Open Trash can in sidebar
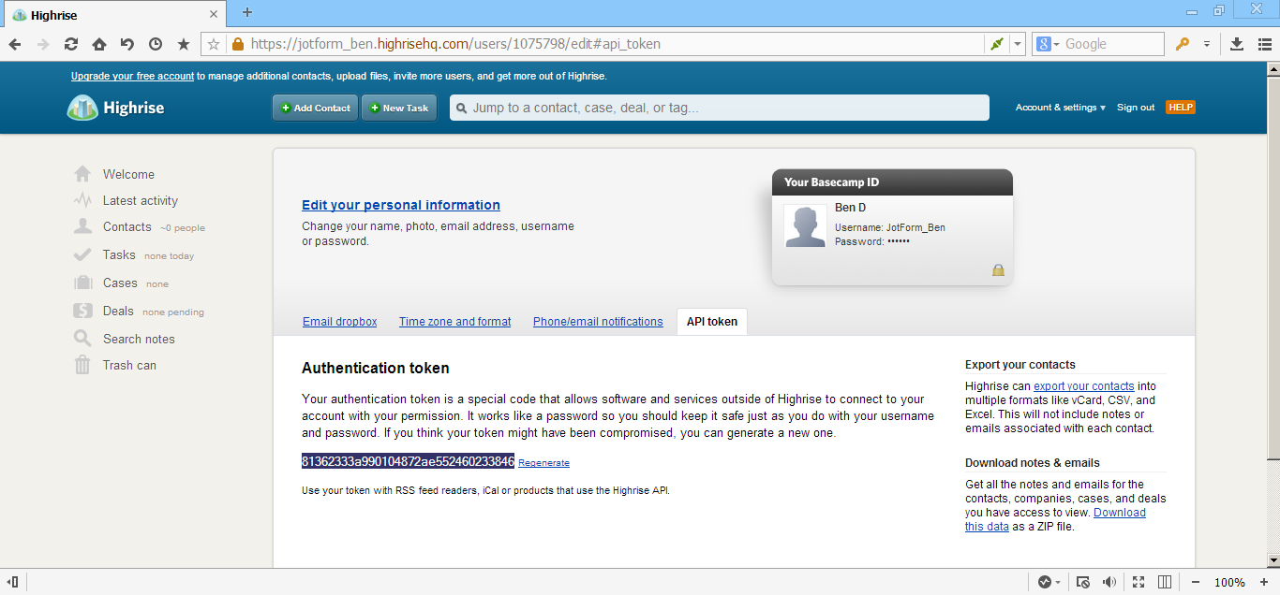This screenshot has height=595, width=1280. (129, 365)
